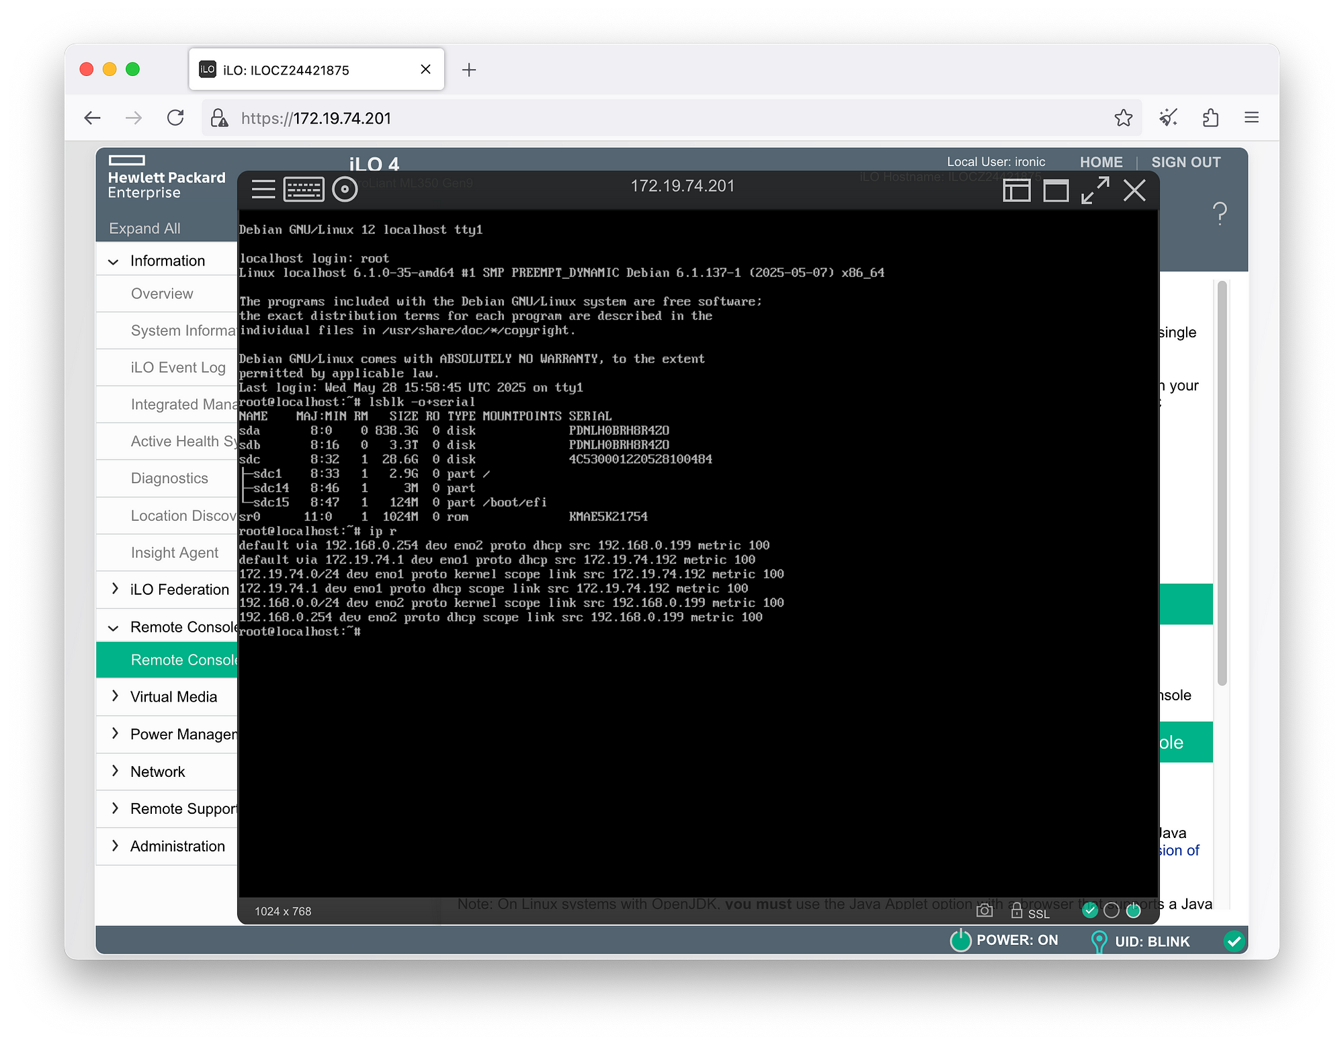Click the 1024 x 768 resolution label
The image size is (1344, 1045).
(283, 911)
